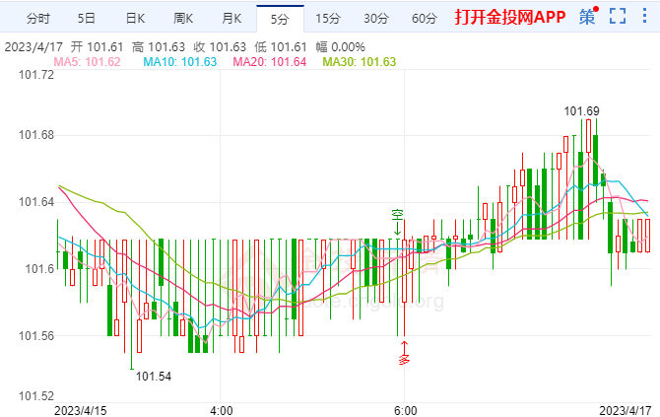
Task: Switch to the 15分 interval tab
Action: 328,18
